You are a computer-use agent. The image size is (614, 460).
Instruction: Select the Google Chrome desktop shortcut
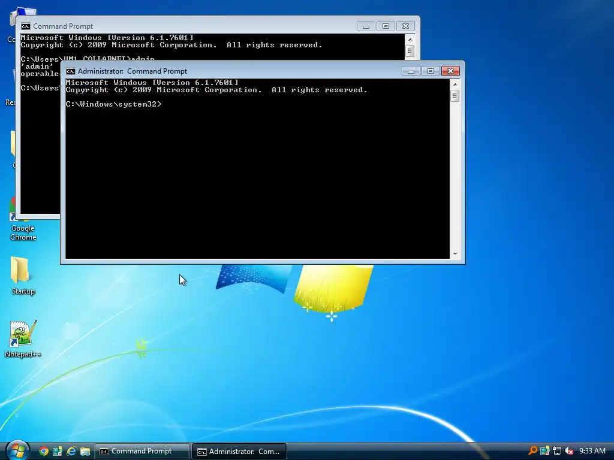[x=23, y=219]
